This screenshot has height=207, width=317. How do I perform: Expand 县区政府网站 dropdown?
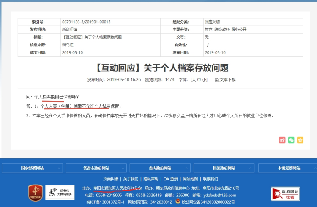223,168
